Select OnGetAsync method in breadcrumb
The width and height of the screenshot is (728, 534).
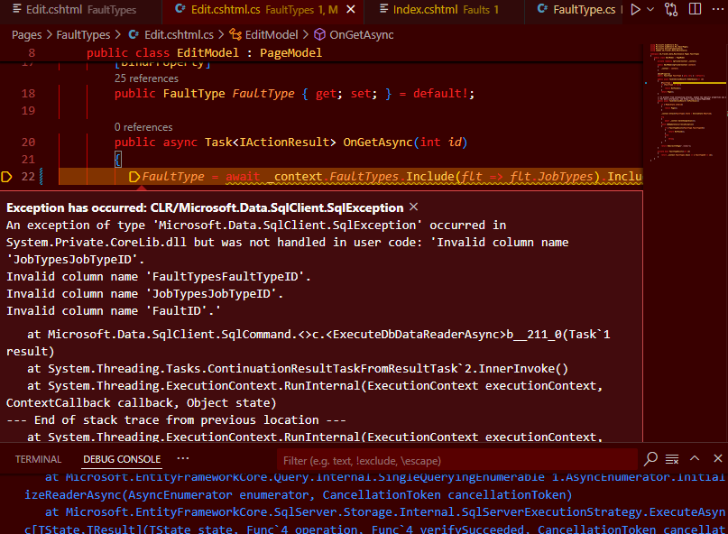[x=355, y=35]
